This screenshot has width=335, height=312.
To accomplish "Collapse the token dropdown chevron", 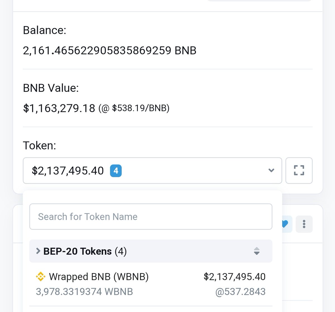I will pyautogui.click(x=271, y=170).
